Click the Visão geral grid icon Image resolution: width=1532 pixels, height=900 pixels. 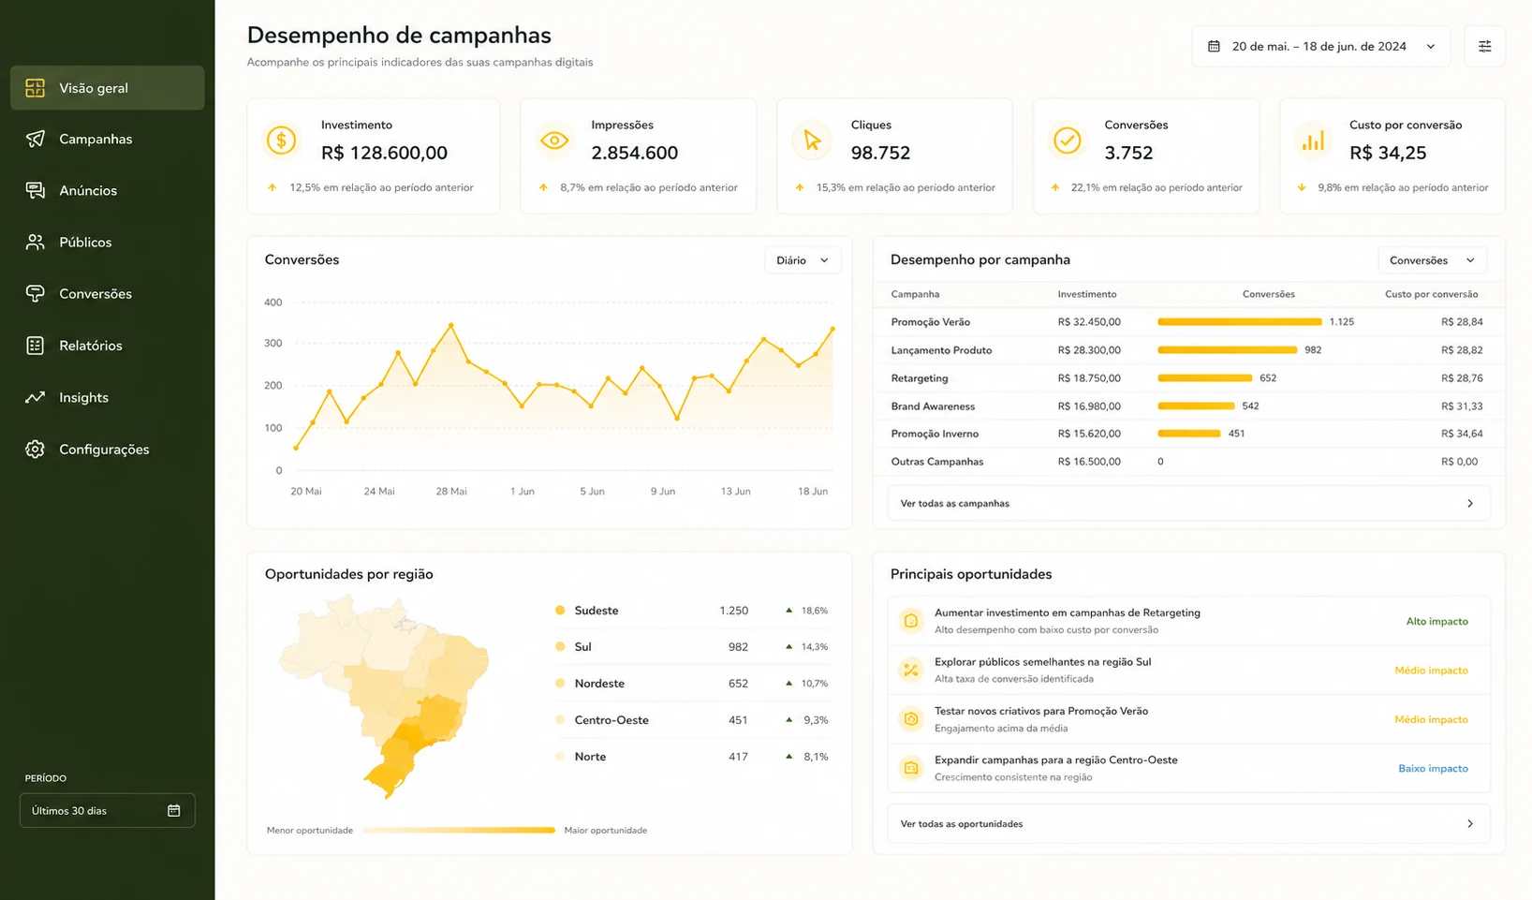pos(35,88)
